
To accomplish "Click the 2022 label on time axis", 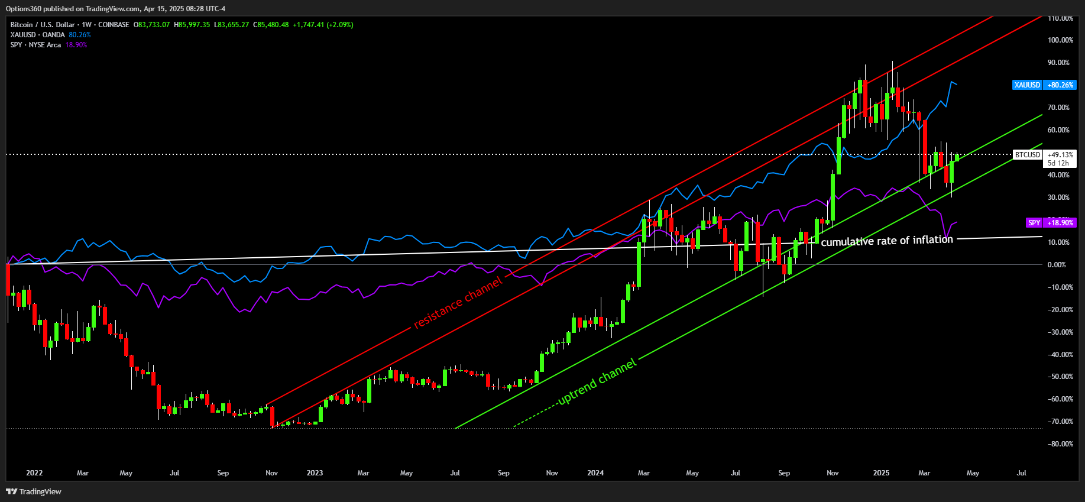I will click(34, 473).
